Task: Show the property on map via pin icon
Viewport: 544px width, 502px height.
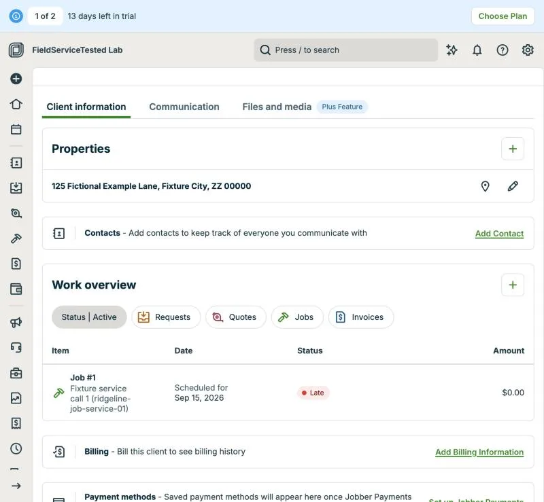Action: pyautogui.click(x=485, y=186)
